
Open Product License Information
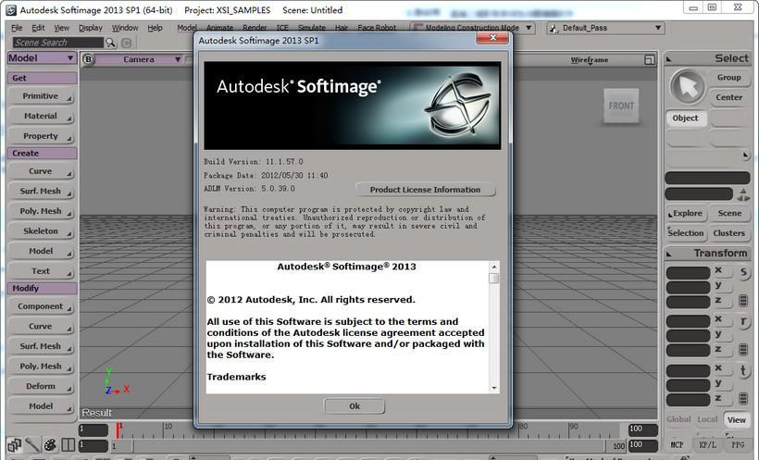[x=425, y=190]
